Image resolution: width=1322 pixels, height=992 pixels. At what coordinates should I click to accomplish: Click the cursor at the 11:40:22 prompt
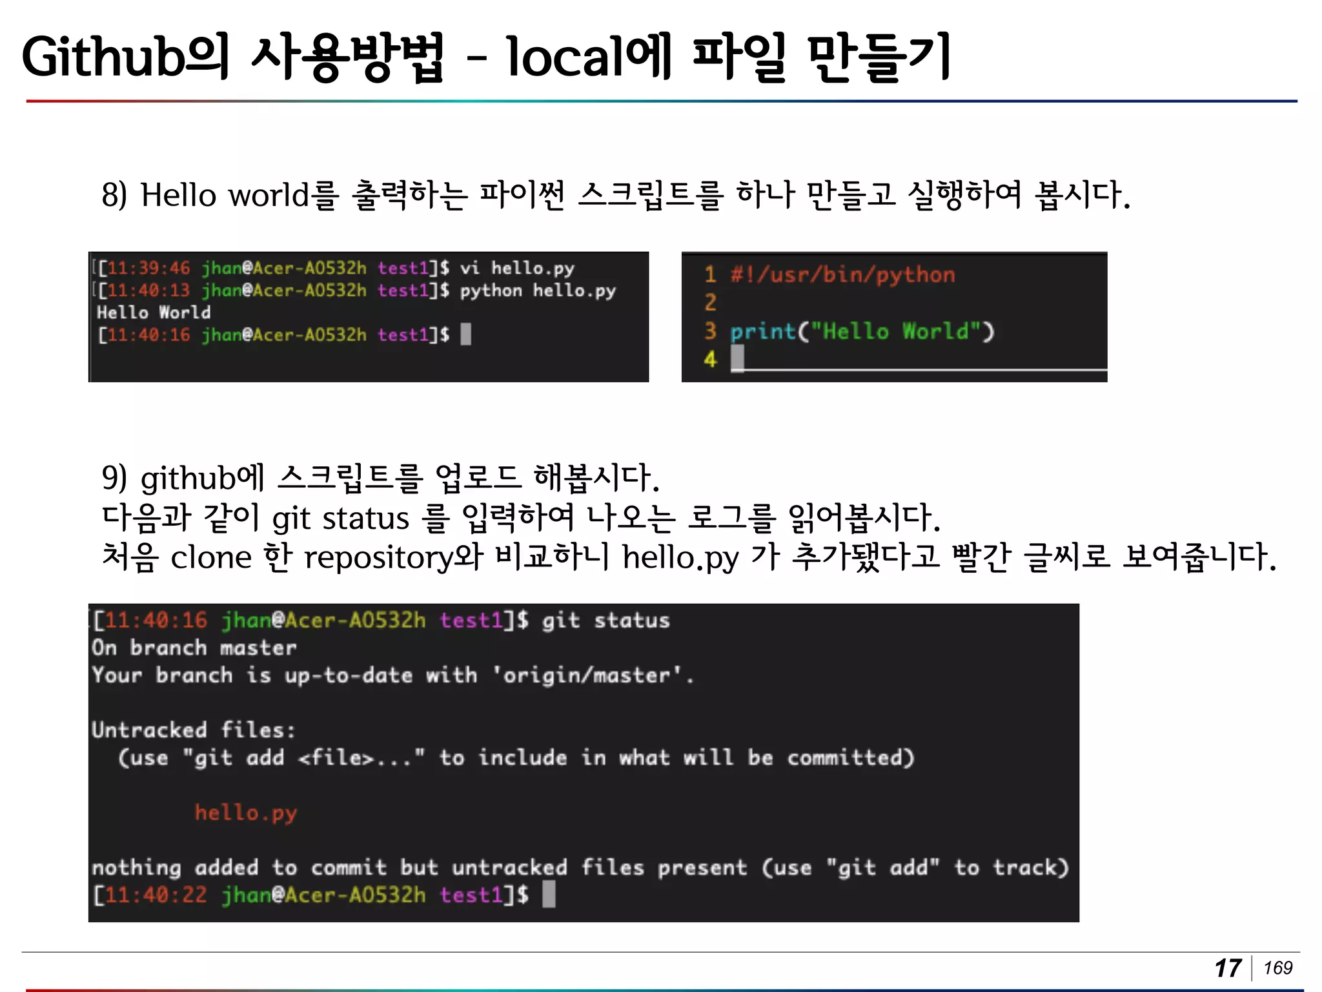click(x=549, y=895)
